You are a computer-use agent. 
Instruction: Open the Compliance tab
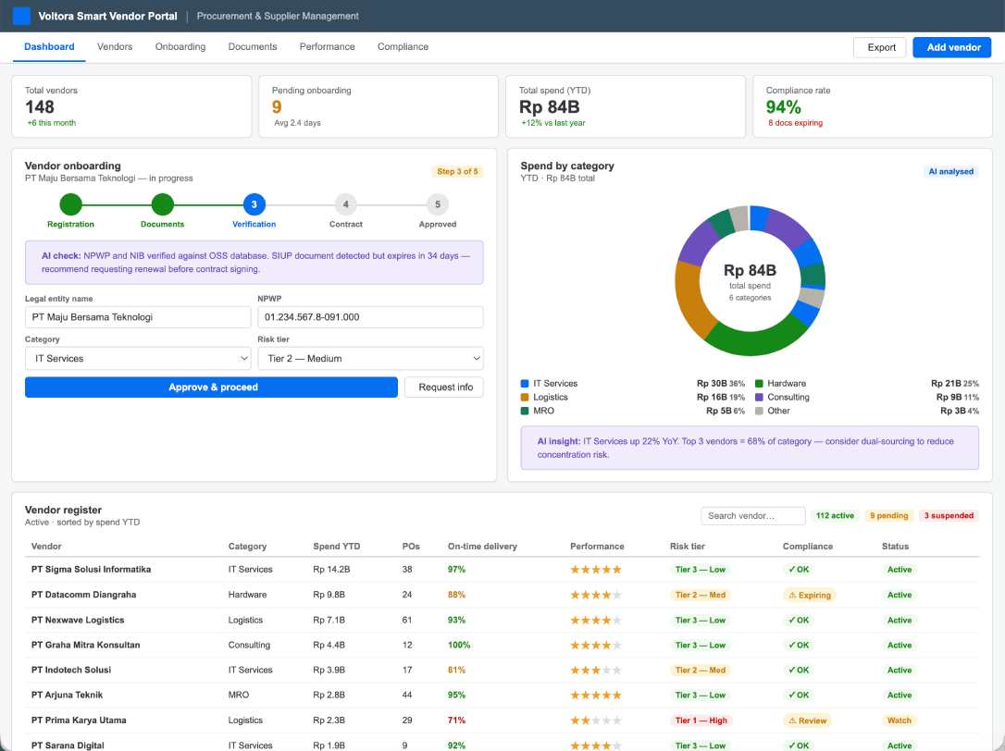coord(403,47)
